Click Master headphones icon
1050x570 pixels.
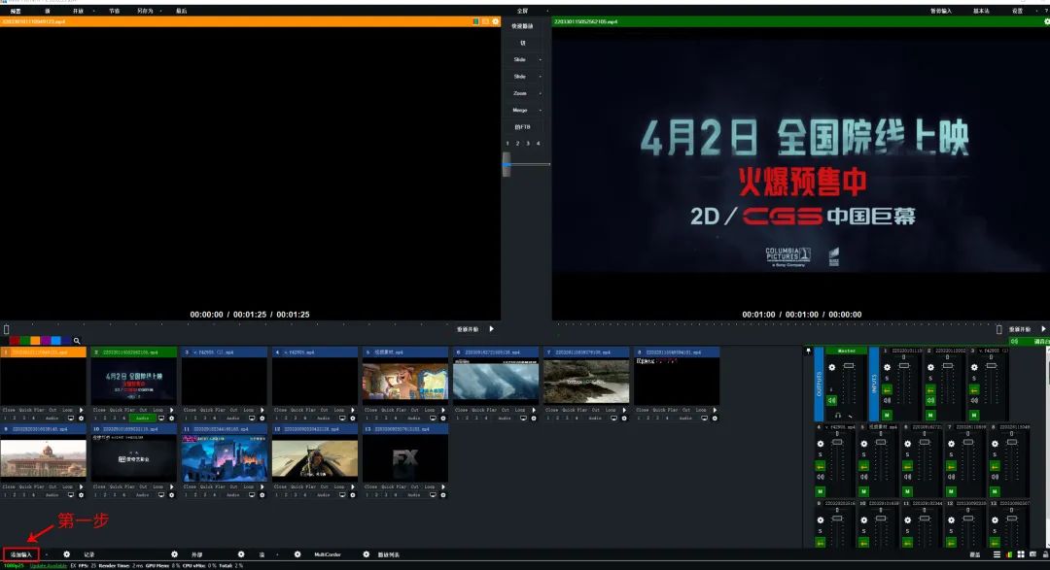coord(838,416)
